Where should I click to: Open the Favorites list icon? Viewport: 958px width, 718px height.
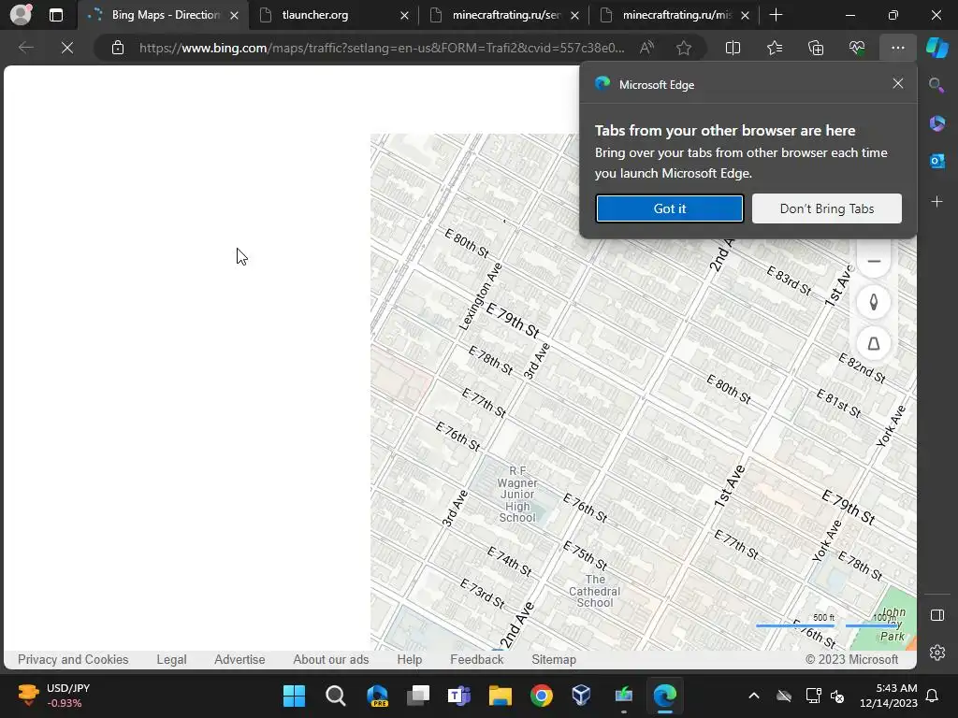pos(774,48)
